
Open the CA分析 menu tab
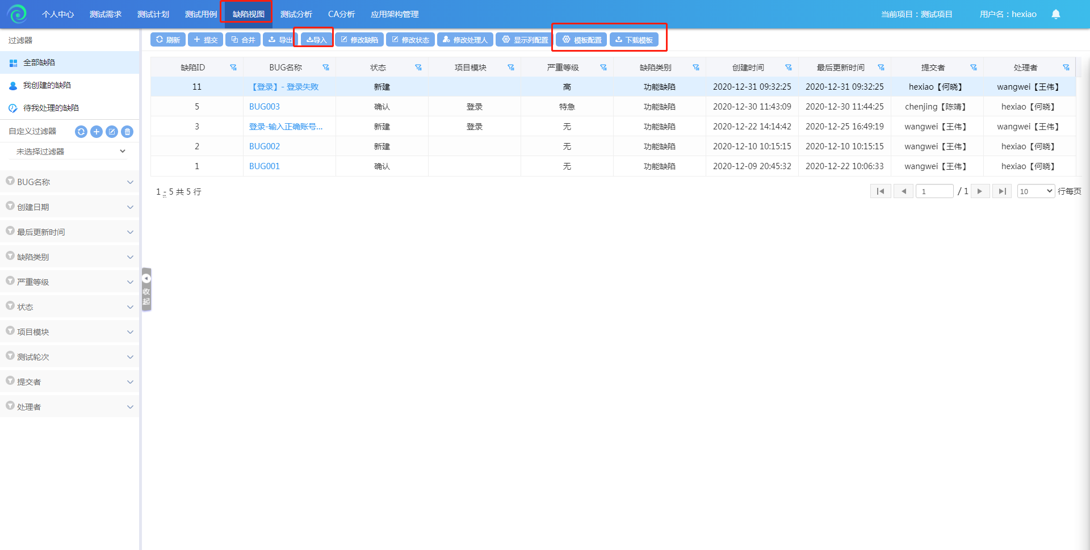tap(341, 14)
